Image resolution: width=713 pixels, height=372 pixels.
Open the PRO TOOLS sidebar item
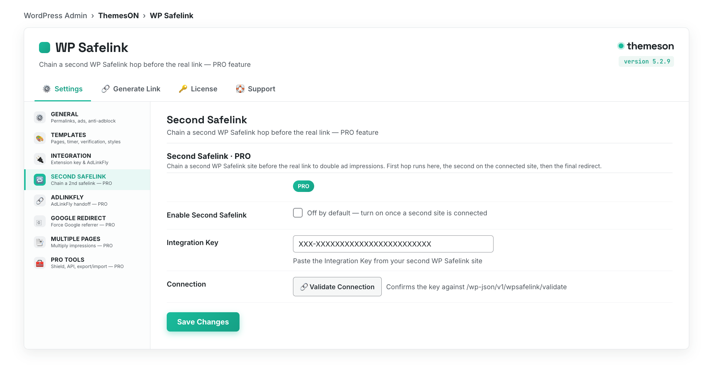click(87, 263)
